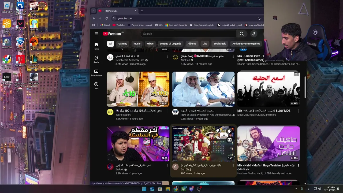Image resolution: width=343 pixels, height=193 pixels.
Task: Open the Chrome apps grid in bookmarks bar
Action: pyautogui.click(x=94, y=25)
